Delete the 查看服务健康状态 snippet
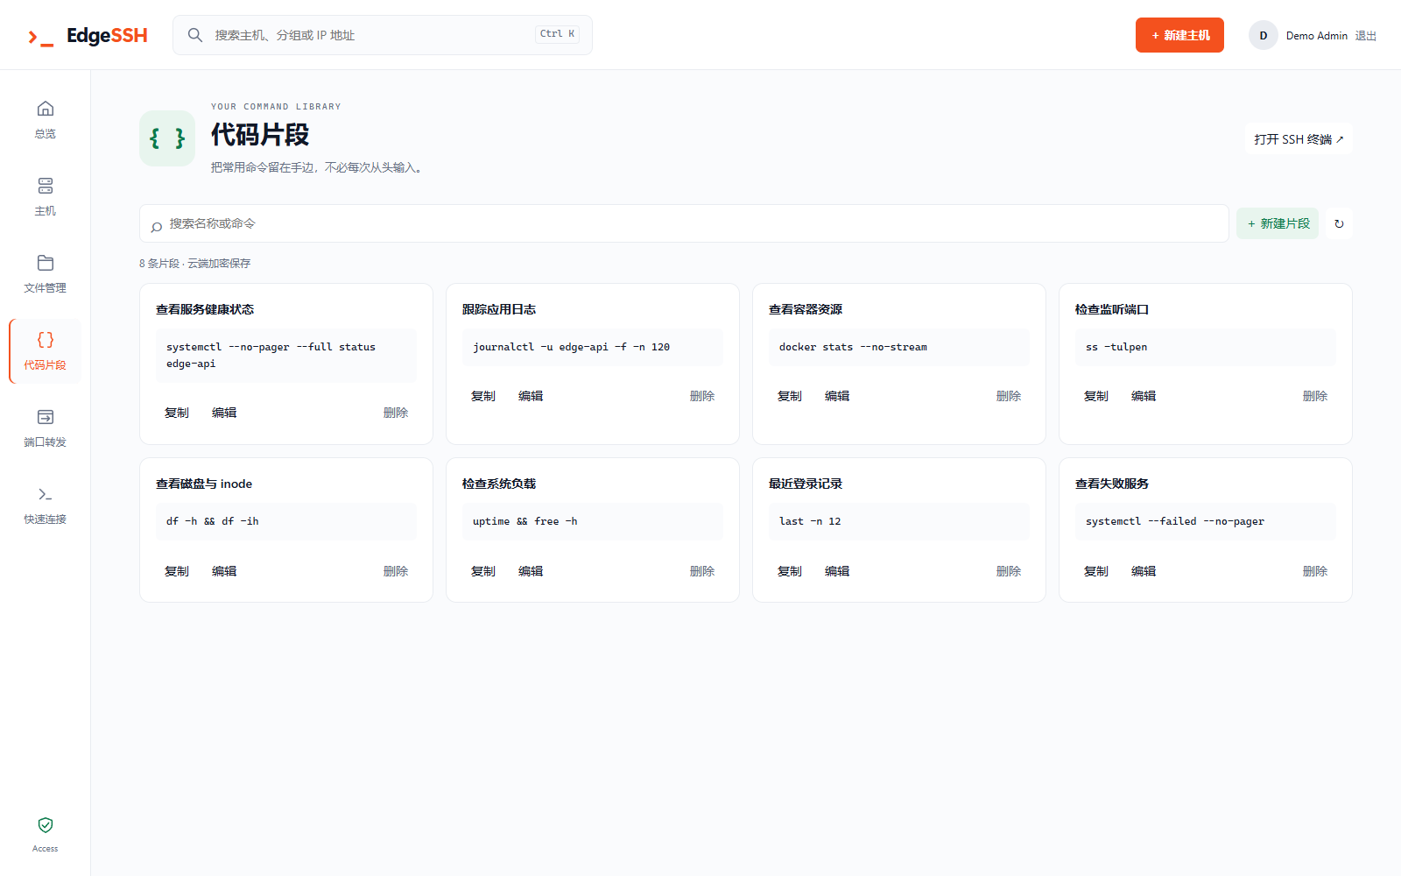This screenshot has height=876, width=1401. 396,413
